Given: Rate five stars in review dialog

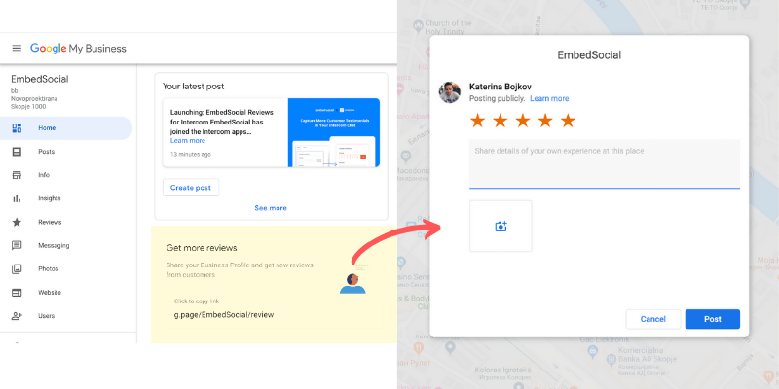Looking at the screenshot, I should click(568, 120).
